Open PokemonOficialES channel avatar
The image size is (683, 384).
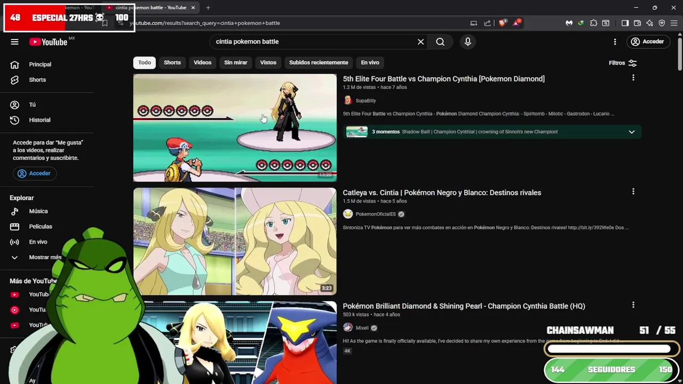tap(348, 214)
